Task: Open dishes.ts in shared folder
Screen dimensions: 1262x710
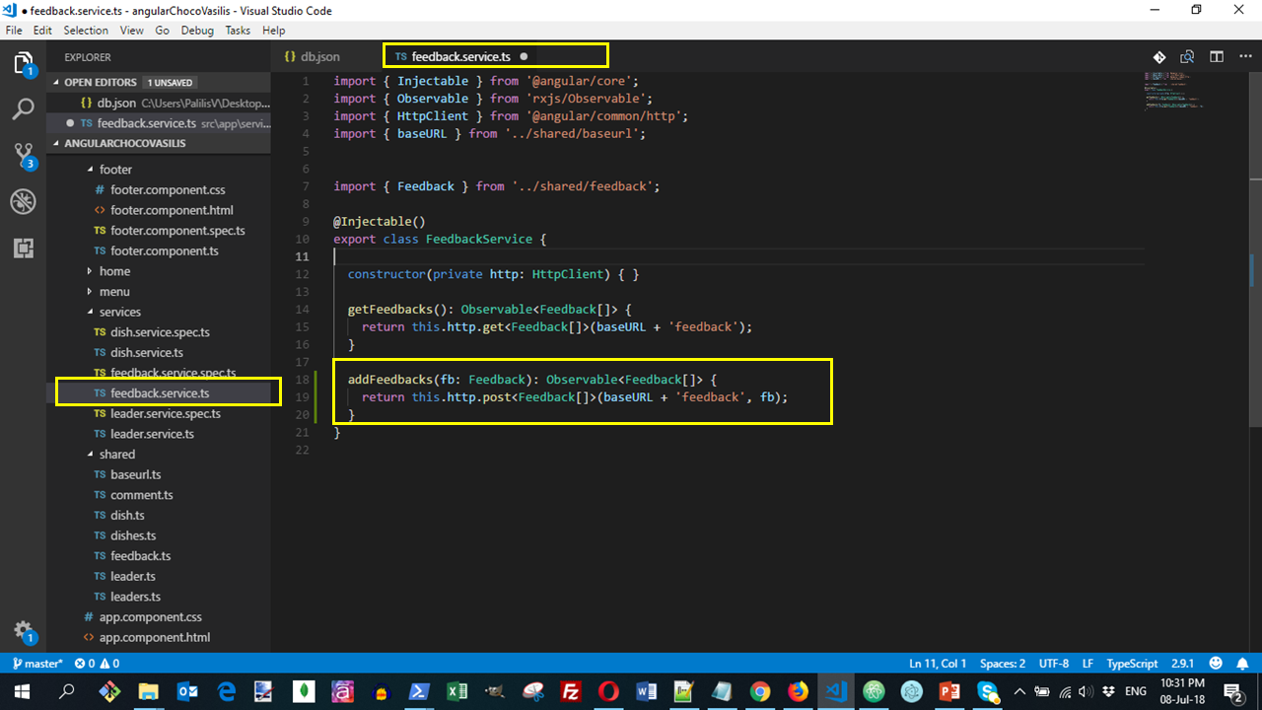Action: (x=133, y=535)
